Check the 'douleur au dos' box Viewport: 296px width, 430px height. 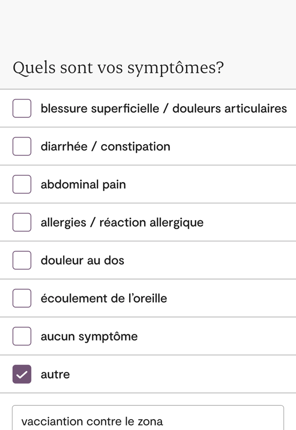coord(22,260)
